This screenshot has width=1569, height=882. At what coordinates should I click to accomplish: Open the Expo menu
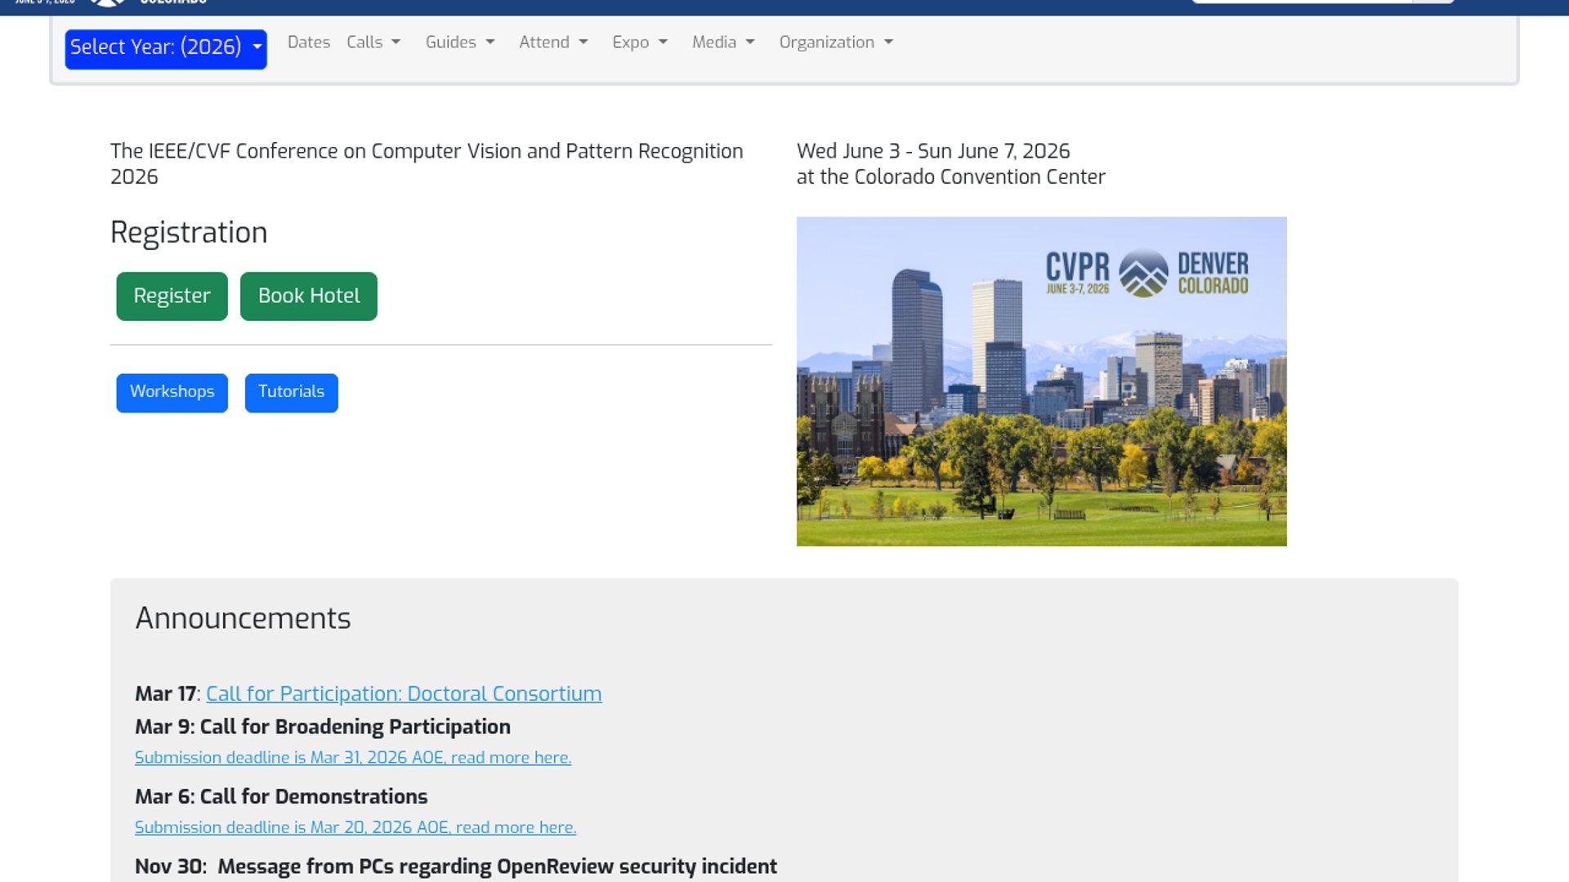(639, 42)
